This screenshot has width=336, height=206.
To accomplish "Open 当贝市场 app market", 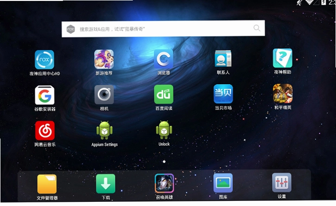I will (x=223, y=94).
